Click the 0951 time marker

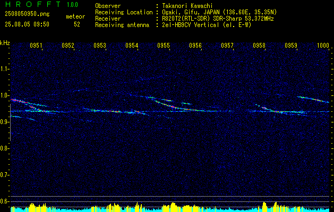click(36, 45)
